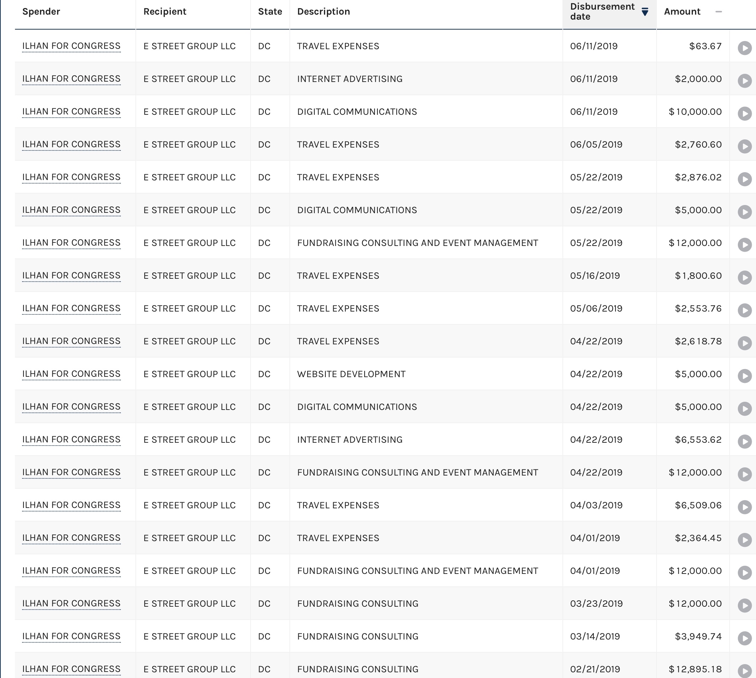Click the Spender column header

[41, 11]
